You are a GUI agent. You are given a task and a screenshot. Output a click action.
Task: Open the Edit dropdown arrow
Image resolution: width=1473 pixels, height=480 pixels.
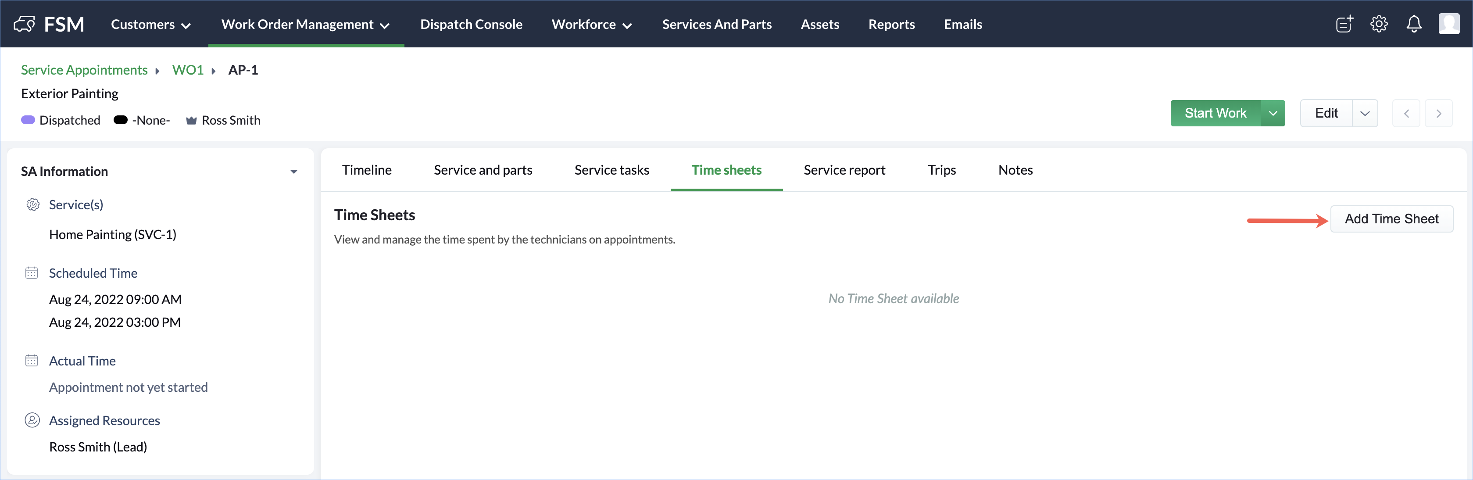click(1365, 113)
